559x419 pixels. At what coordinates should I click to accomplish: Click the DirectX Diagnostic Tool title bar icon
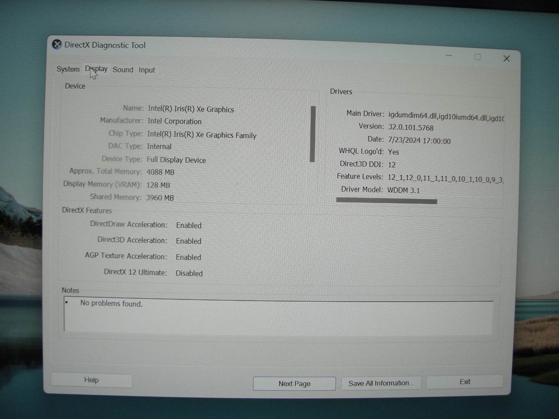click(57, 44)
